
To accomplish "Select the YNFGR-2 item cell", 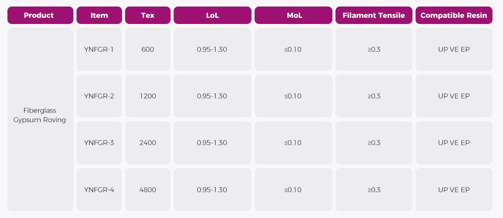I will pos(99,96).
